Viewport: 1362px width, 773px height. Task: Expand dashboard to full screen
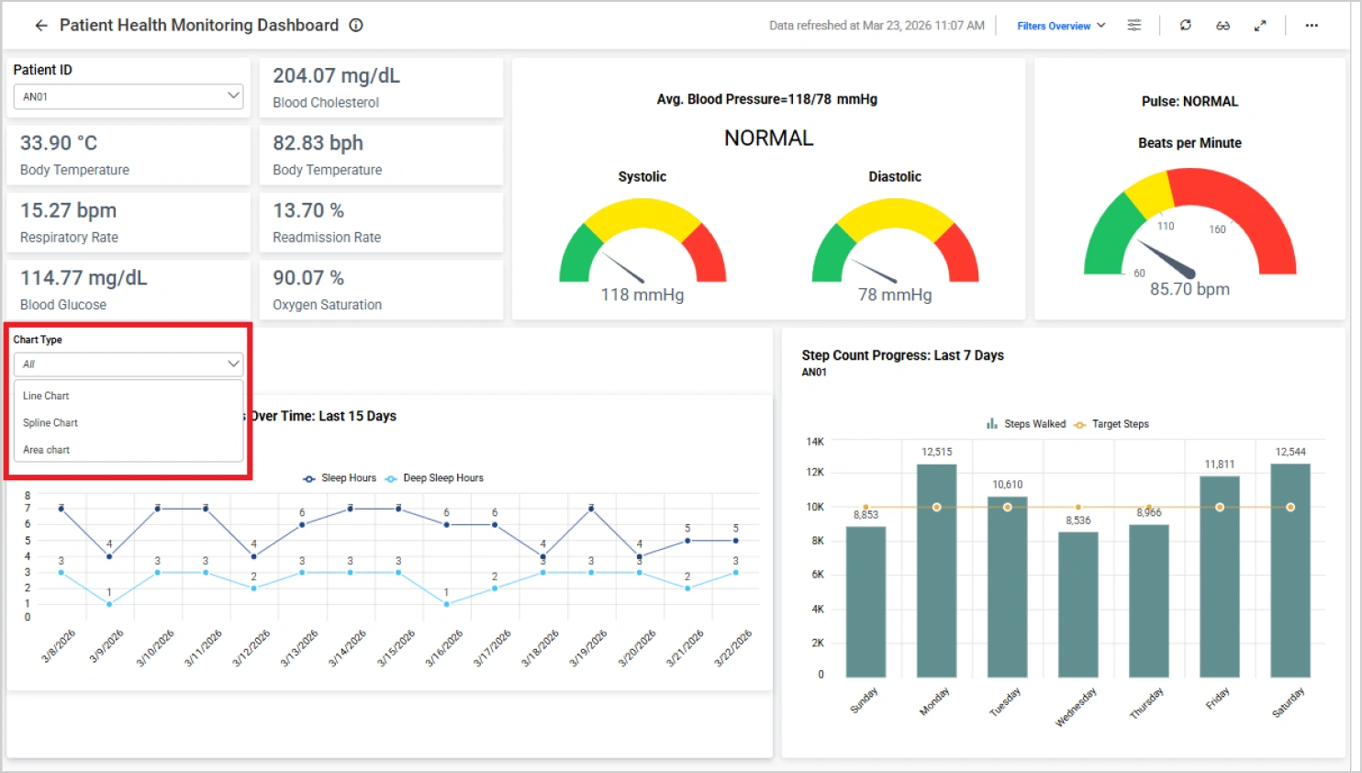(x=1260, y=26)
